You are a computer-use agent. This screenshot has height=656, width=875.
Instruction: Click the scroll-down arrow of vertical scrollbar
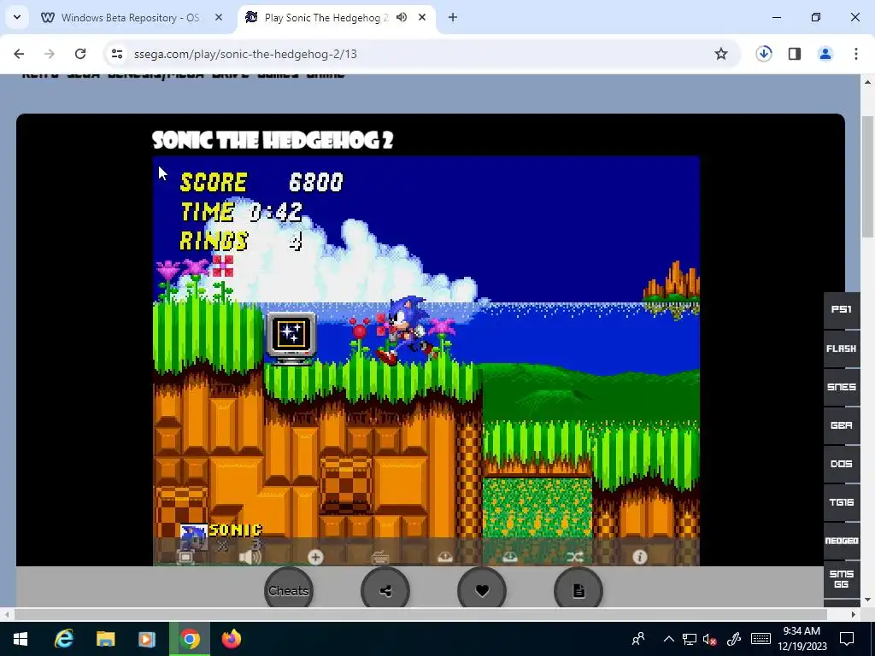click(868, 600)
